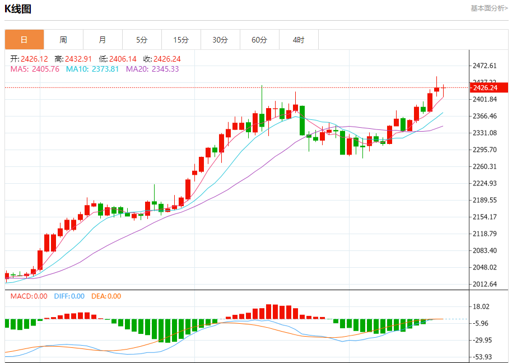This screenshot has width=512, height=363.
Task: Switch to the 周 weekly tab
Action: [x=64, y=40]
